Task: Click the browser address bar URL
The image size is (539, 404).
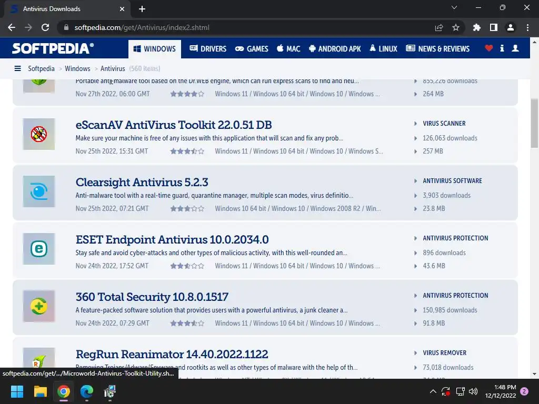Action: tap(142, 27)
